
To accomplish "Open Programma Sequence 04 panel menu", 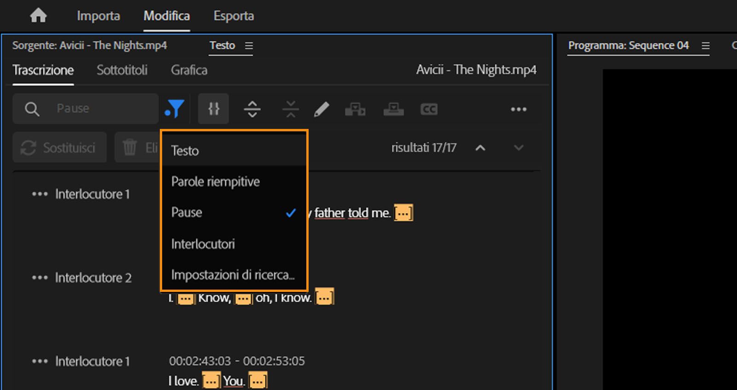I will coord(705,46).
